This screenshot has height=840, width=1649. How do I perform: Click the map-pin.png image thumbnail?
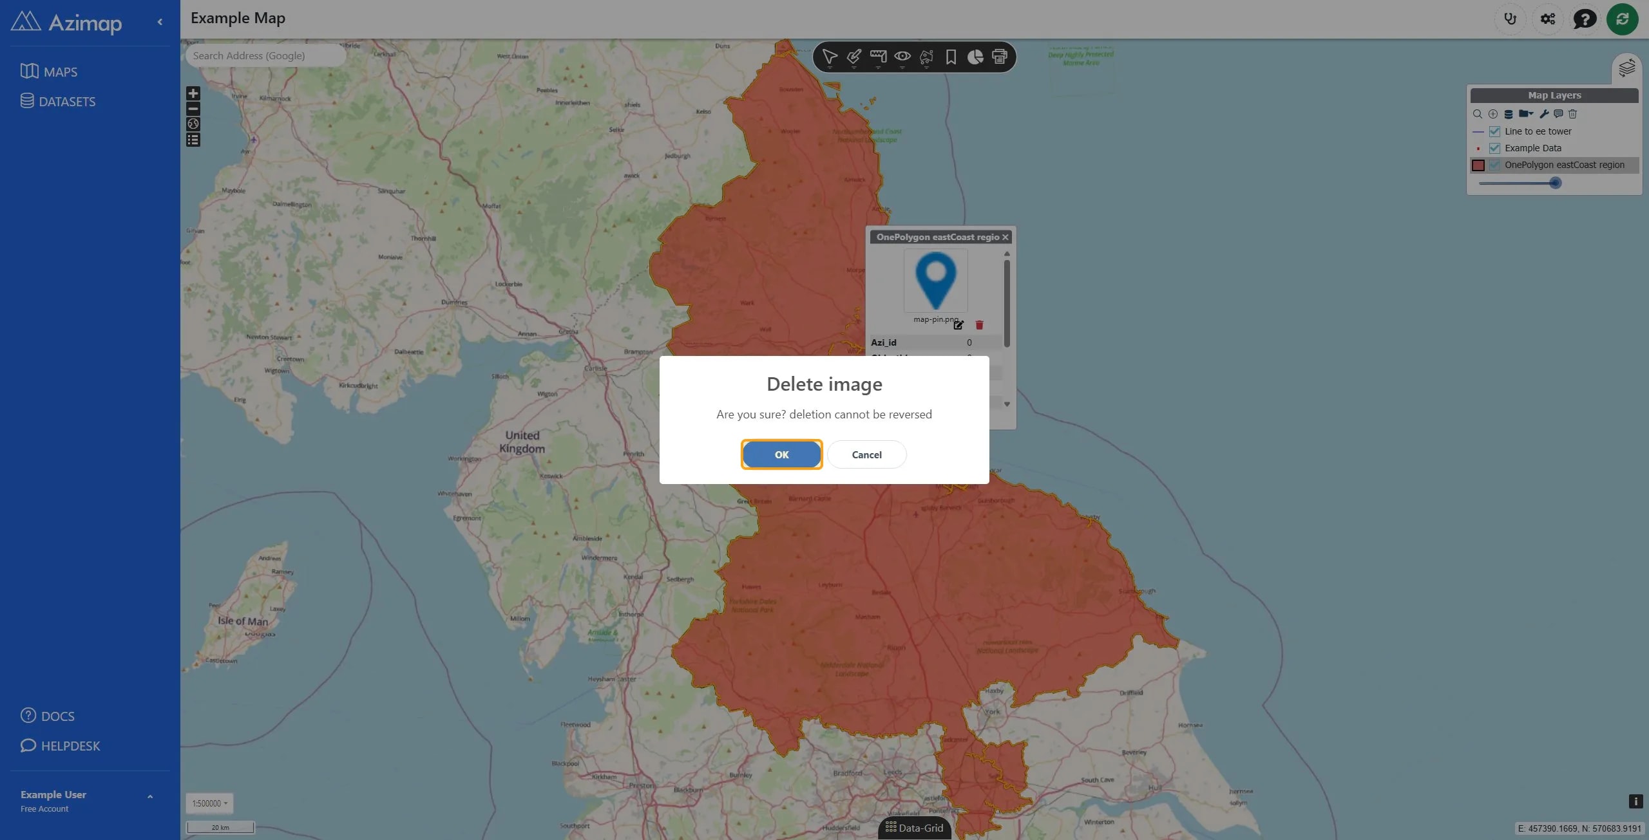click(935, 281)
